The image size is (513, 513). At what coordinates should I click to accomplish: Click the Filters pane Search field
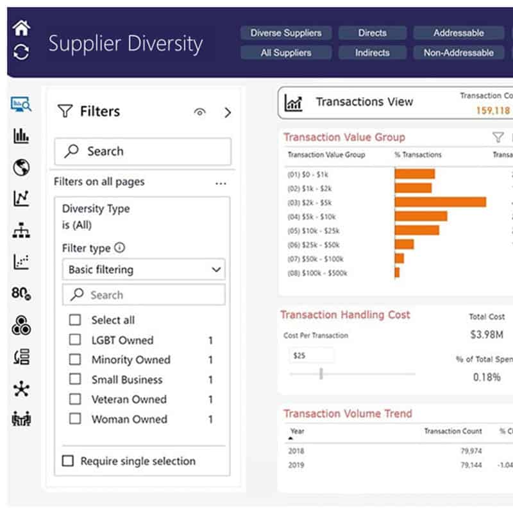(142, 151)
